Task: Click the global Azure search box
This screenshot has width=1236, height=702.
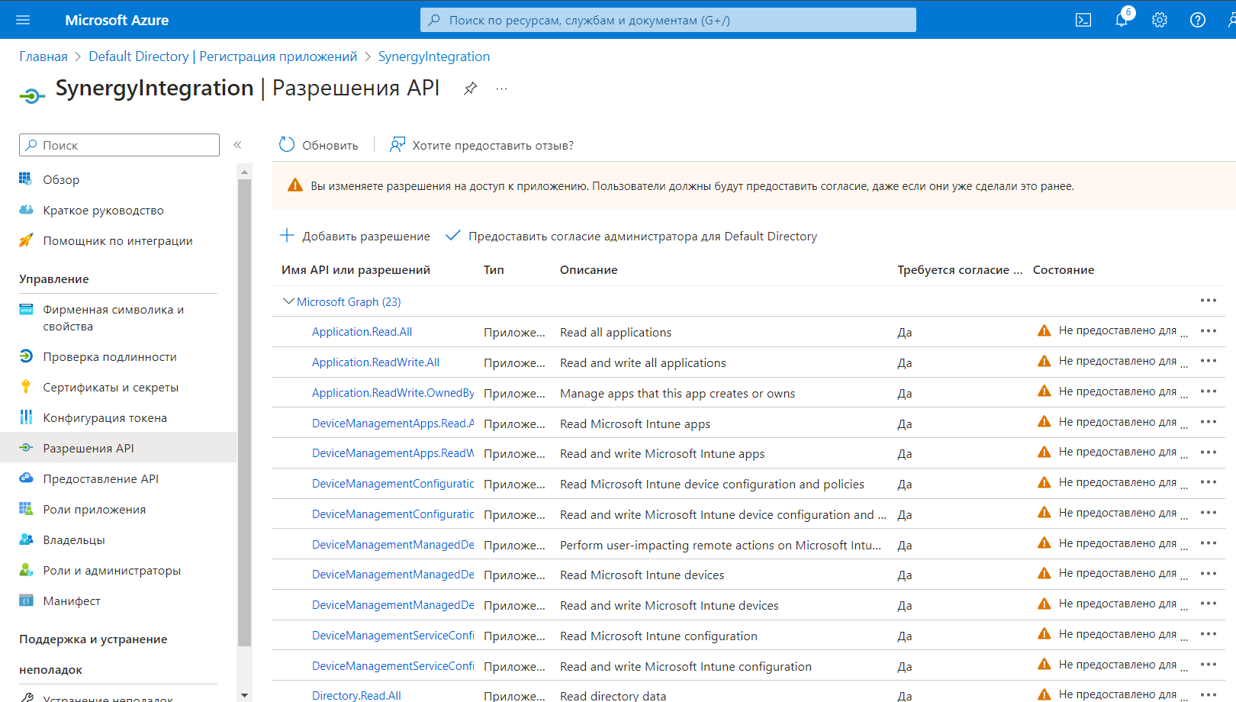Action: click(x=668, y=20)
